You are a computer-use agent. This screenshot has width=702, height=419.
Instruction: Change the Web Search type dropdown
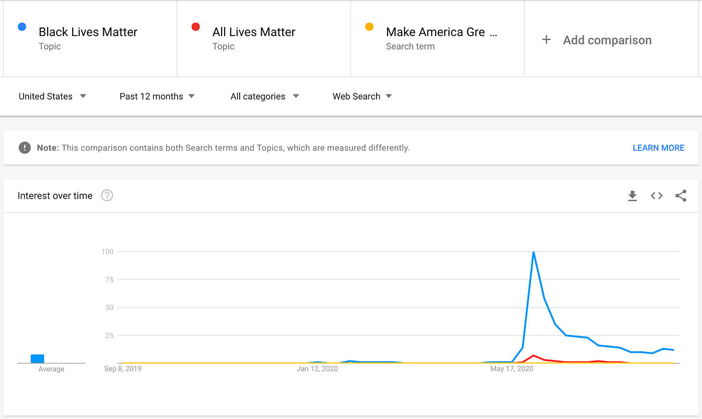(362, 96)
